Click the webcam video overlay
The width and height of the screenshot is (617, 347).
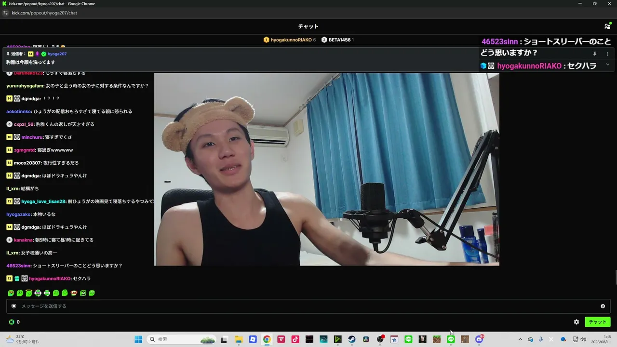point(327,169)
